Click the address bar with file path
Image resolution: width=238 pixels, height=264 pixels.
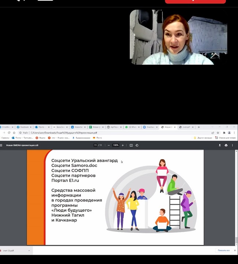(110, 133)
